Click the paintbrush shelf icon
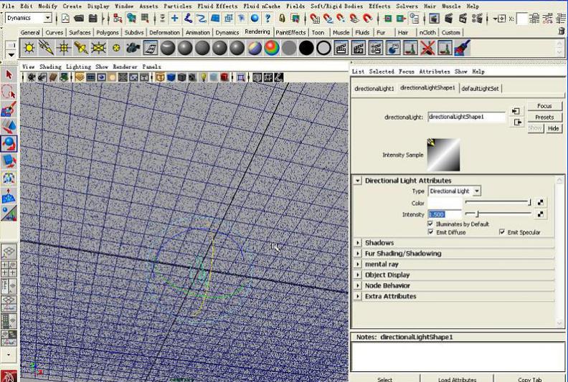Viewport: 568px width, 382px height. pos(463,48)
